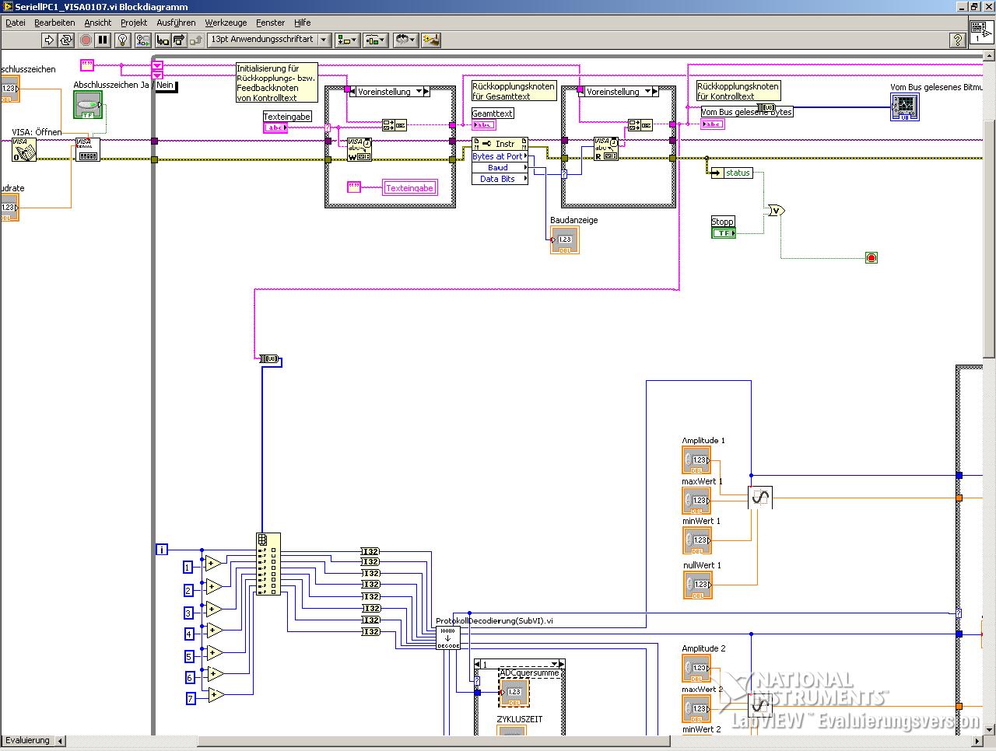Click the Step Into toolbar icon

click(x=163, y=40)
